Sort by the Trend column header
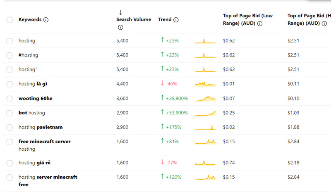 coord(165,19)
